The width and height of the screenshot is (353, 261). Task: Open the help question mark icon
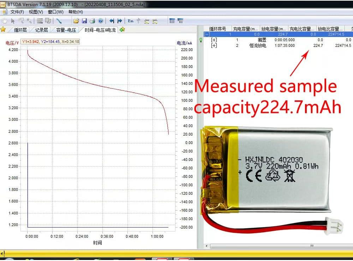click(x=101, y=21)
